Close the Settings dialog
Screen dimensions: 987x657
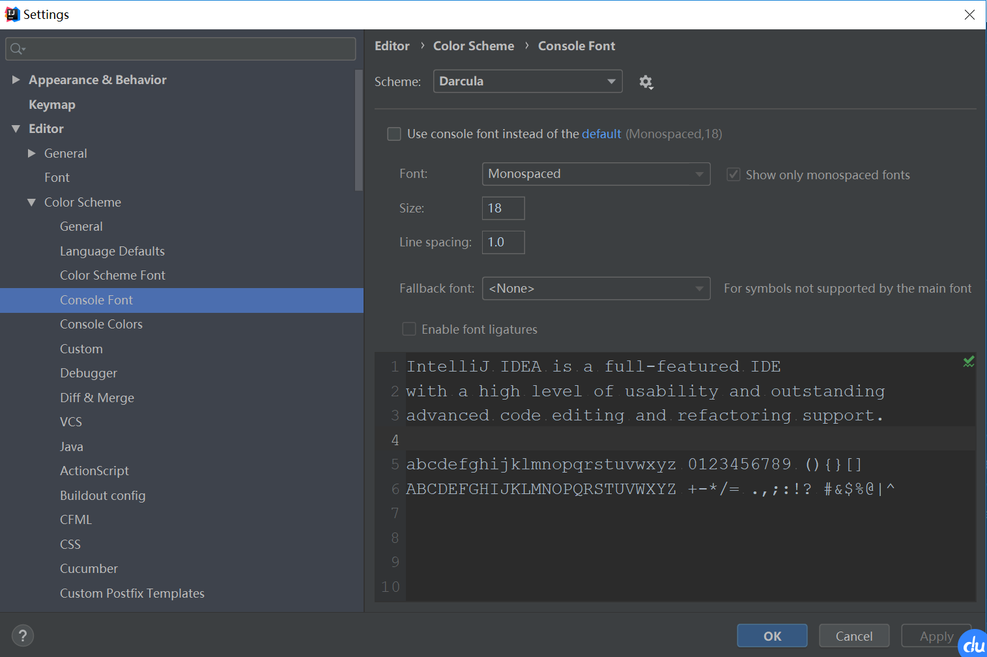969,14
